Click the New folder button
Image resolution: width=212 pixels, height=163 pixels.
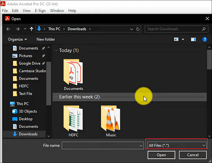(46, 39)
